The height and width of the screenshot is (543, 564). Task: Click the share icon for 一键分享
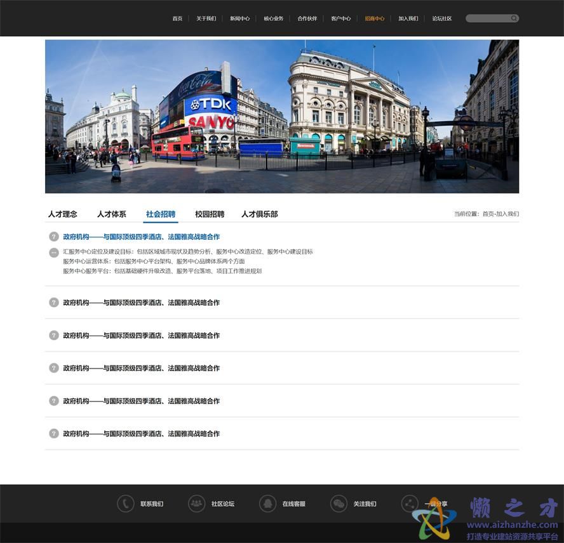[x=410, y=504]
